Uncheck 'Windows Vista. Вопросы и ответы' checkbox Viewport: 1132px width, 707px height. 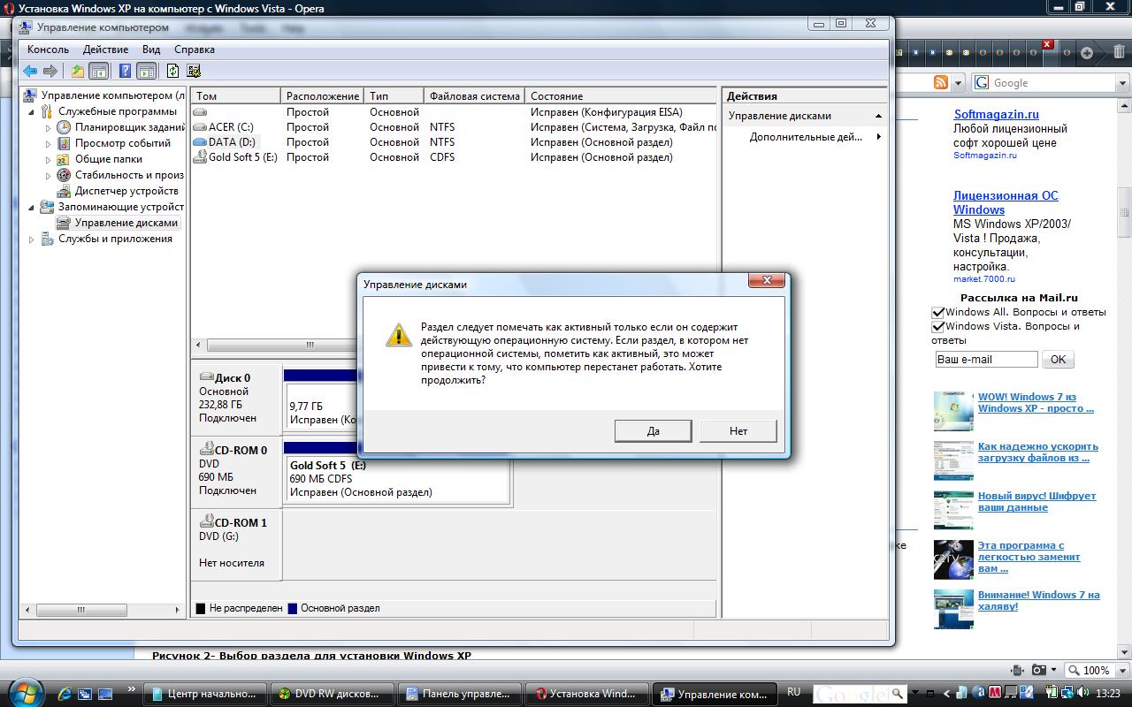938,326
